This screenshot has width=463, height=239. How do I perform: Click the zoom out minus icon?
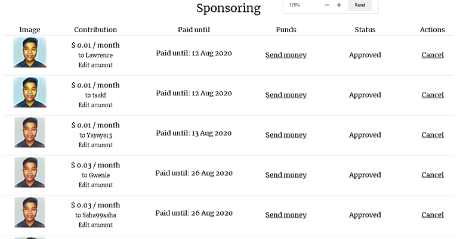click(326, 5)
